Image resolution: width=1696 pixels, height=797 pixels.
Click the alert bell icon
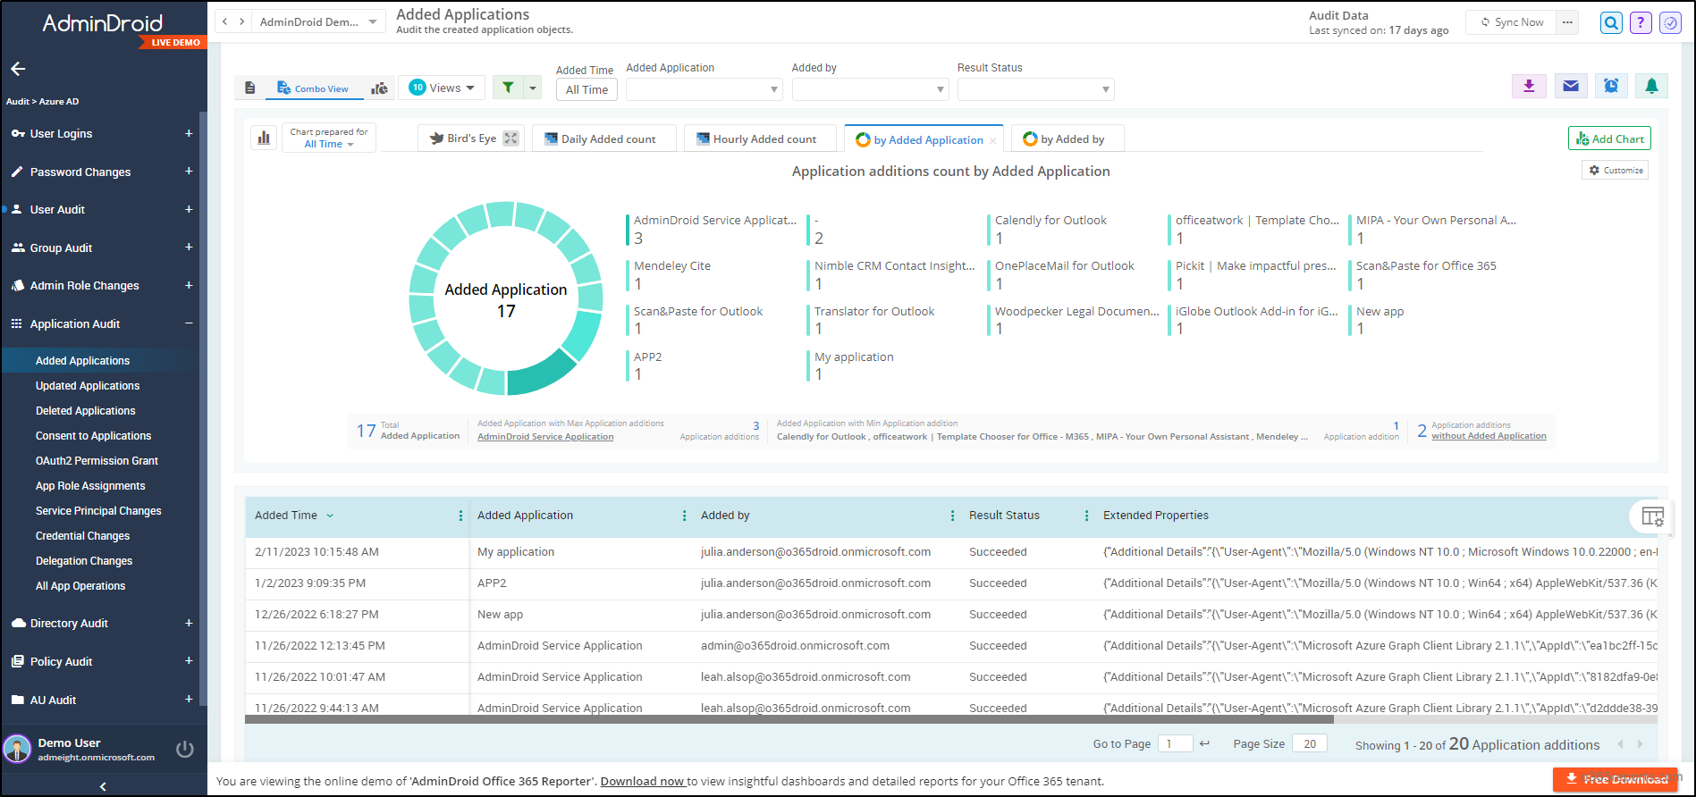(1651, 86)
